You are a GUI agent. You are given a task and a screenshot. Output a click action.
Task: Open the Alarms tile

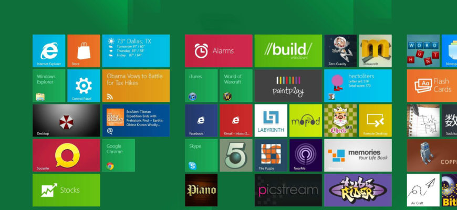219,51
